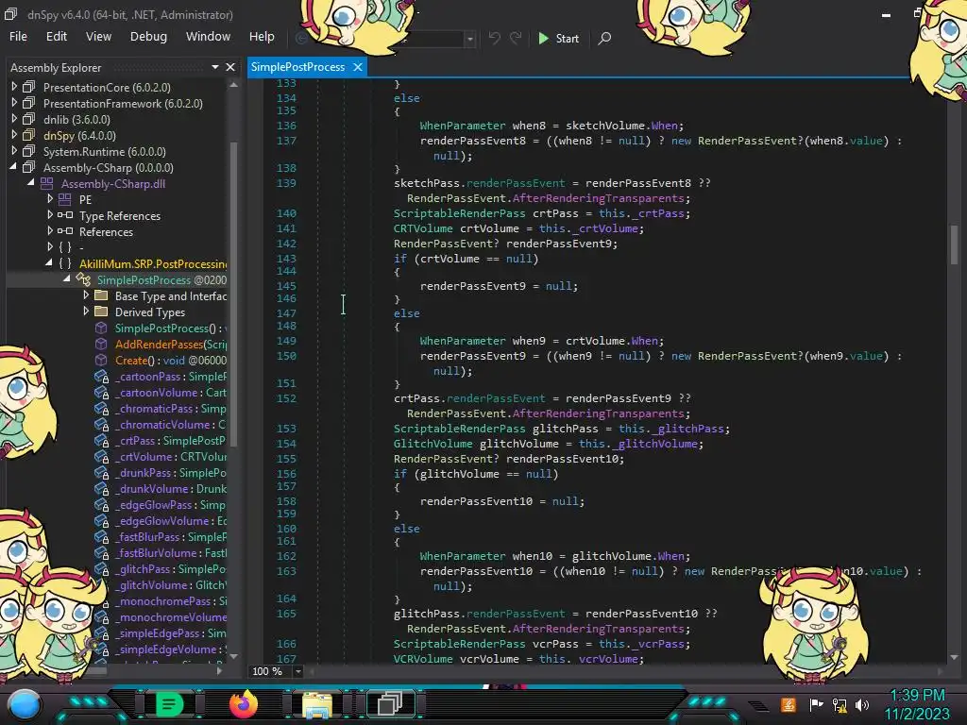The width and height of the screenshot is (967, 725).
Task: Click Assembly Explorer vertical scrollbar
Action: (234, 293)
